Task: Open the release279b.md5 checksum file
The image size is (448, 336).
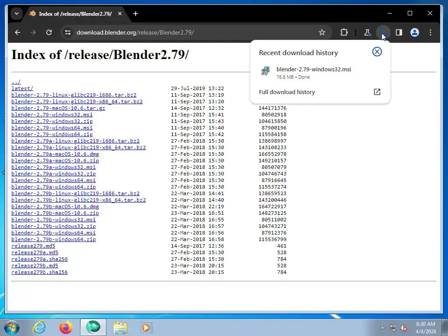Action: [x=35, y=266]
